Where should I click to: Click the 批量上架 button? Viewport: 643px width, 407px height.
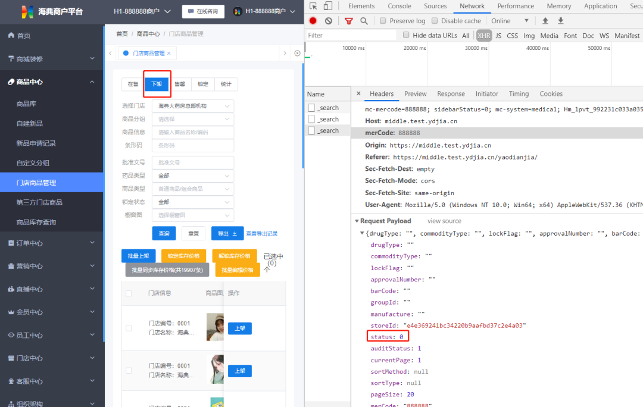click(139, 256)
